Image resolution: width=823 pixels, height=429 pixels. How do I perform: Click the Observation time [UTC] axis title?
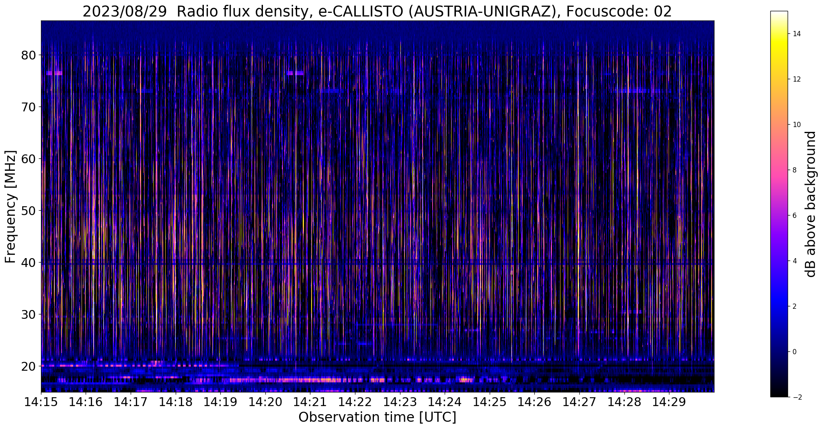point(377,417)
